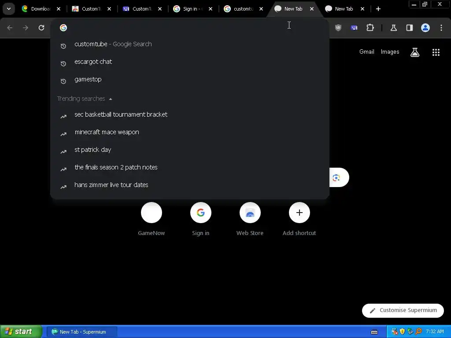Screen dimensions: 451x338
Task: Search by image with Google Lens icon
Action: coord(336,178)
